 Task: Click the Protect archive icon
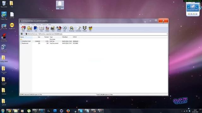[85, 29]
